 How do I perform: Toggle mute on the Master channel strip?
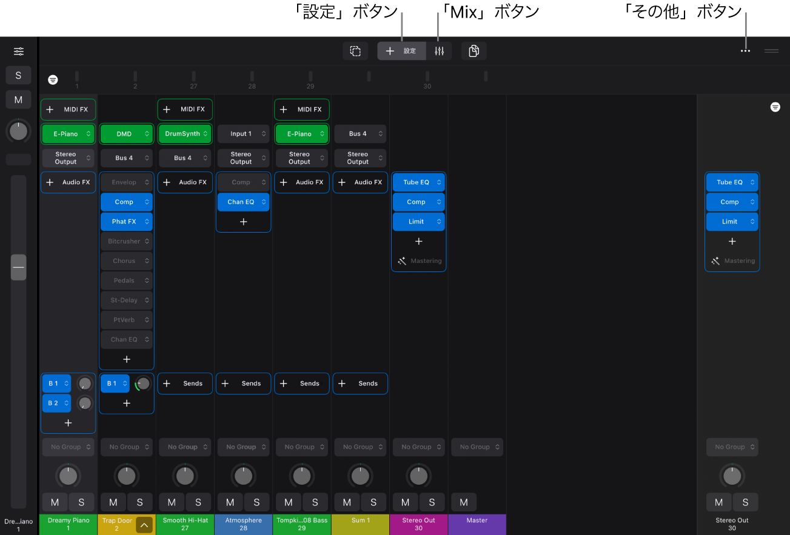coord(463,502)
